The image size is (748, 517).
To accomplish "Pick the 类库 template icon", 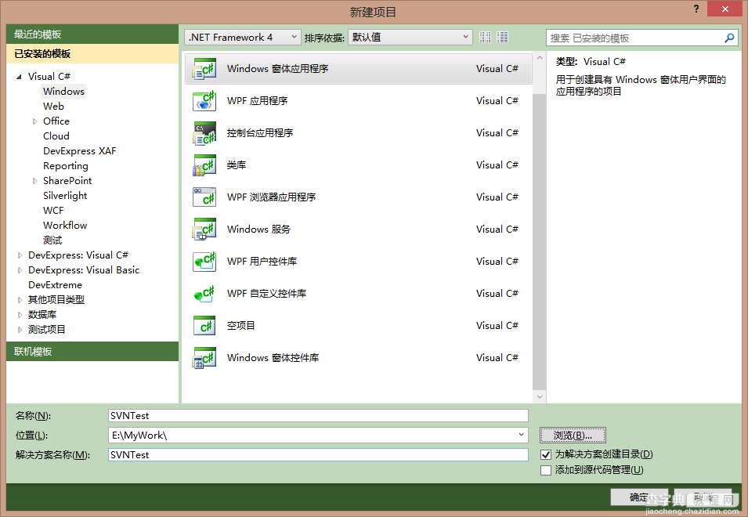I will click(x=204, y=165).
